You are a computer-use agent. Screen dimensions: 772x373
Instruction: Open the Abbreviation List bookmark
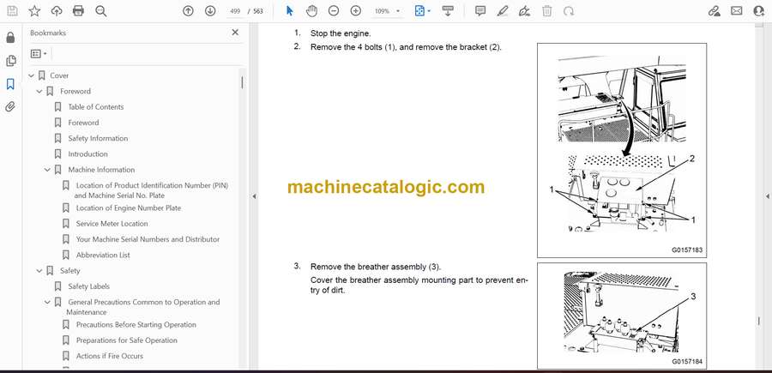[x=103, y=256]
